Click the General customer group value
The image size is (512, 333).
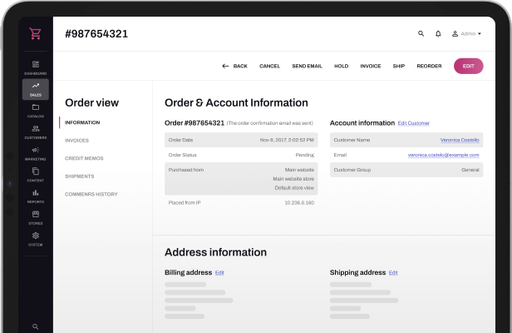coord(470,170)
